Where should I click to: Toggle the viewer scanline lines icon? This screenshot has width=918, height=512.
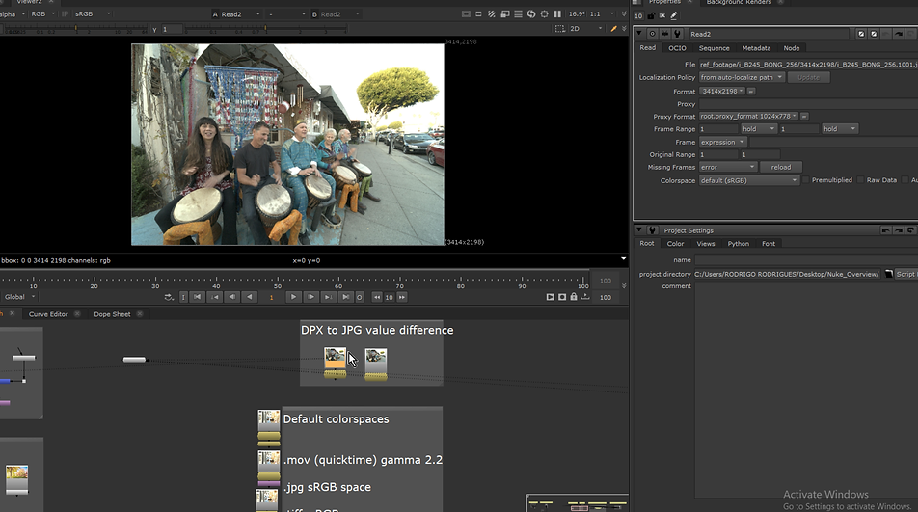[x=518, y=14]
